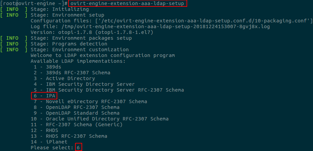Click option 5 IBM Security Directory RFC-2307
The height and width of the screenshot is (151, 313).
[109, 90]
